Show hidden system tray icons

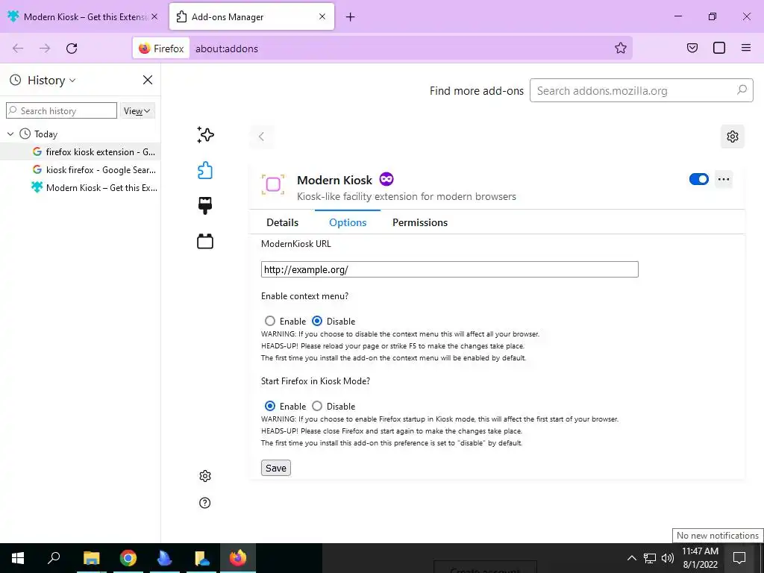(x=631, y=558)
